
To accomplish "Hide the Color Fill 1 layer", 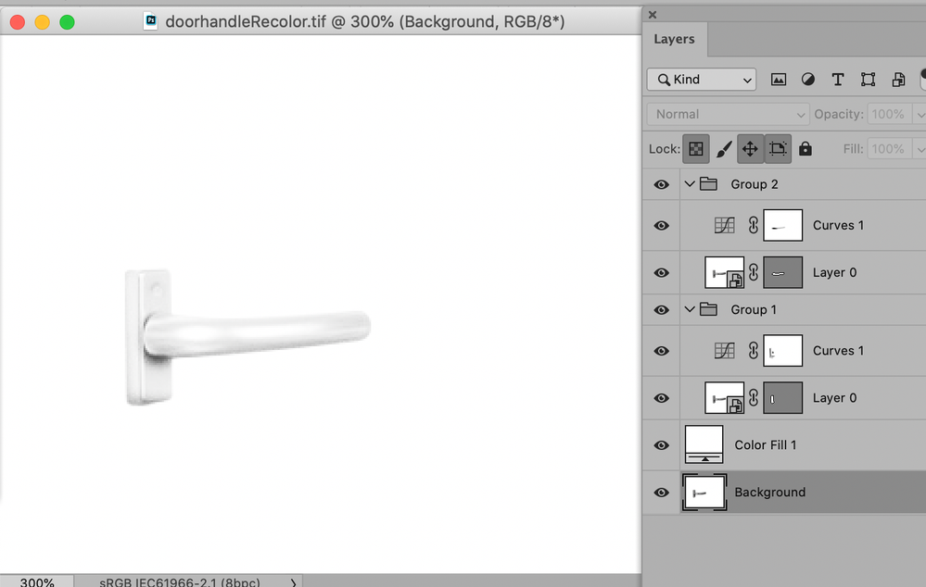I will (x=661, y=444).
